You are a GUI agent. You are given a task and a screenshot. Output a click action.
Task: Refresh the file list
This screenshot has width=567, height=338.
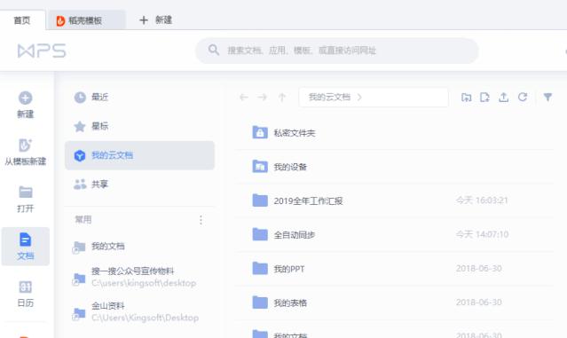(522, 97)
